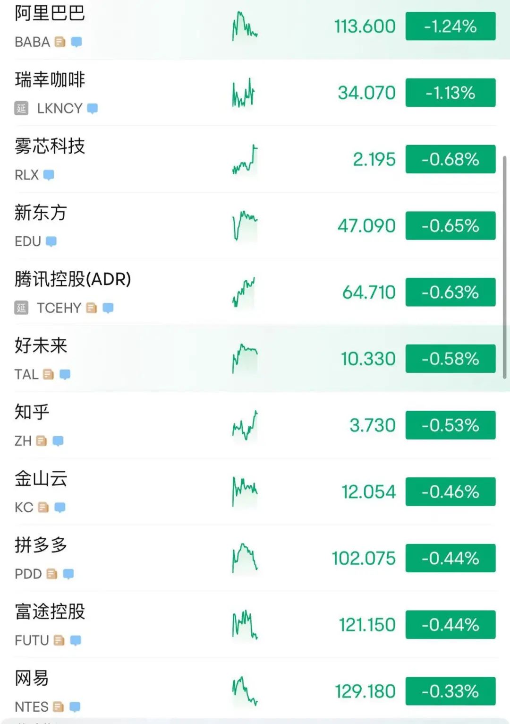
Task: Click the vertical scrollbar on the right edge
Action: (x=504, y=267)
